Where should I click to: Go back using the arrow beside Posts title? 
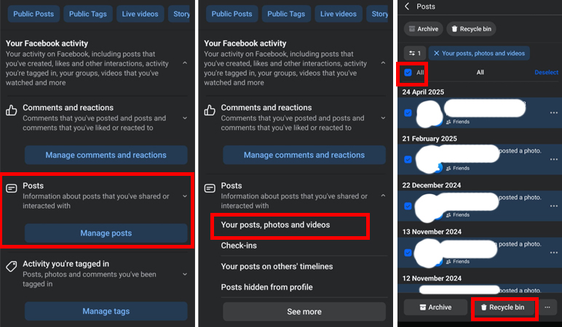(407, 6)
